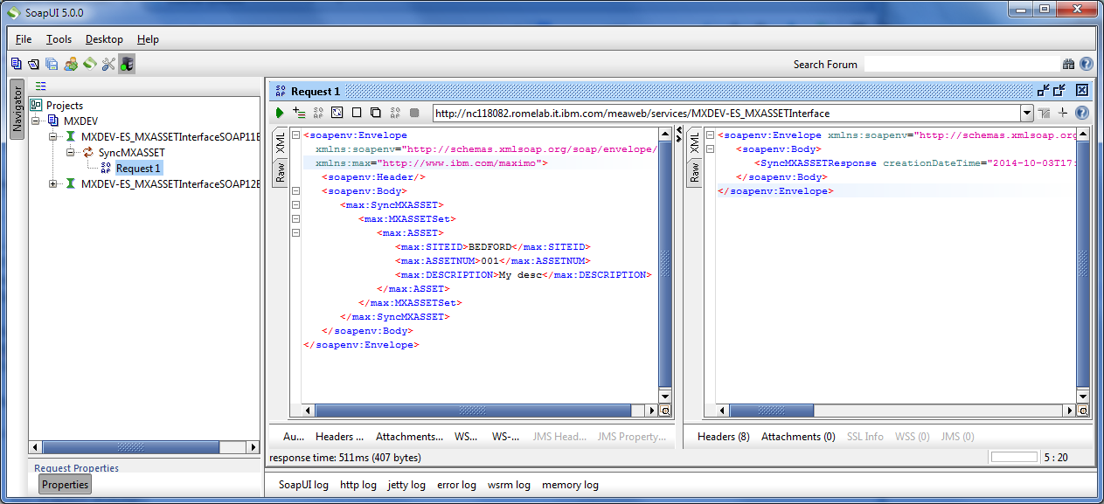Click into the Search Forum field

click(962, 64)
